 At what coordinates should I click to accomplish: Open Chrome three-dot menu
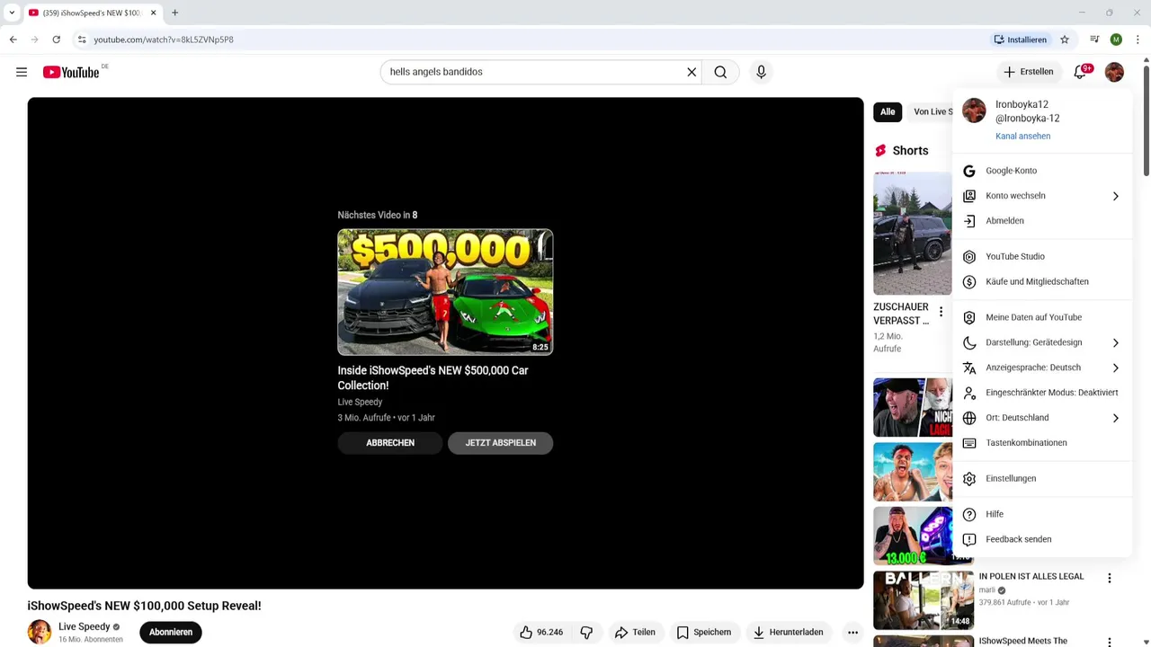[1138, 40]
